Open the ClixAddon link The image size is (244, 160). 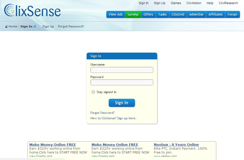[194, 3]
